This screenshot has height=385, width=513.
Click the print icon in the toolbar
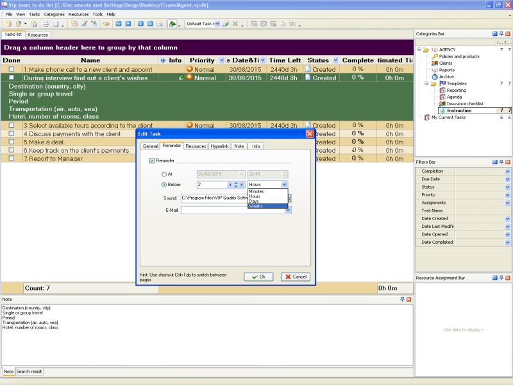pyautogui.click(x=46, y=24)
